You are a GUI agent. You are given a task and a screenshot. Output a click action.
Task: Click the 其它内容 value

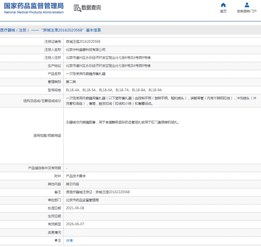tap(73, 184)
